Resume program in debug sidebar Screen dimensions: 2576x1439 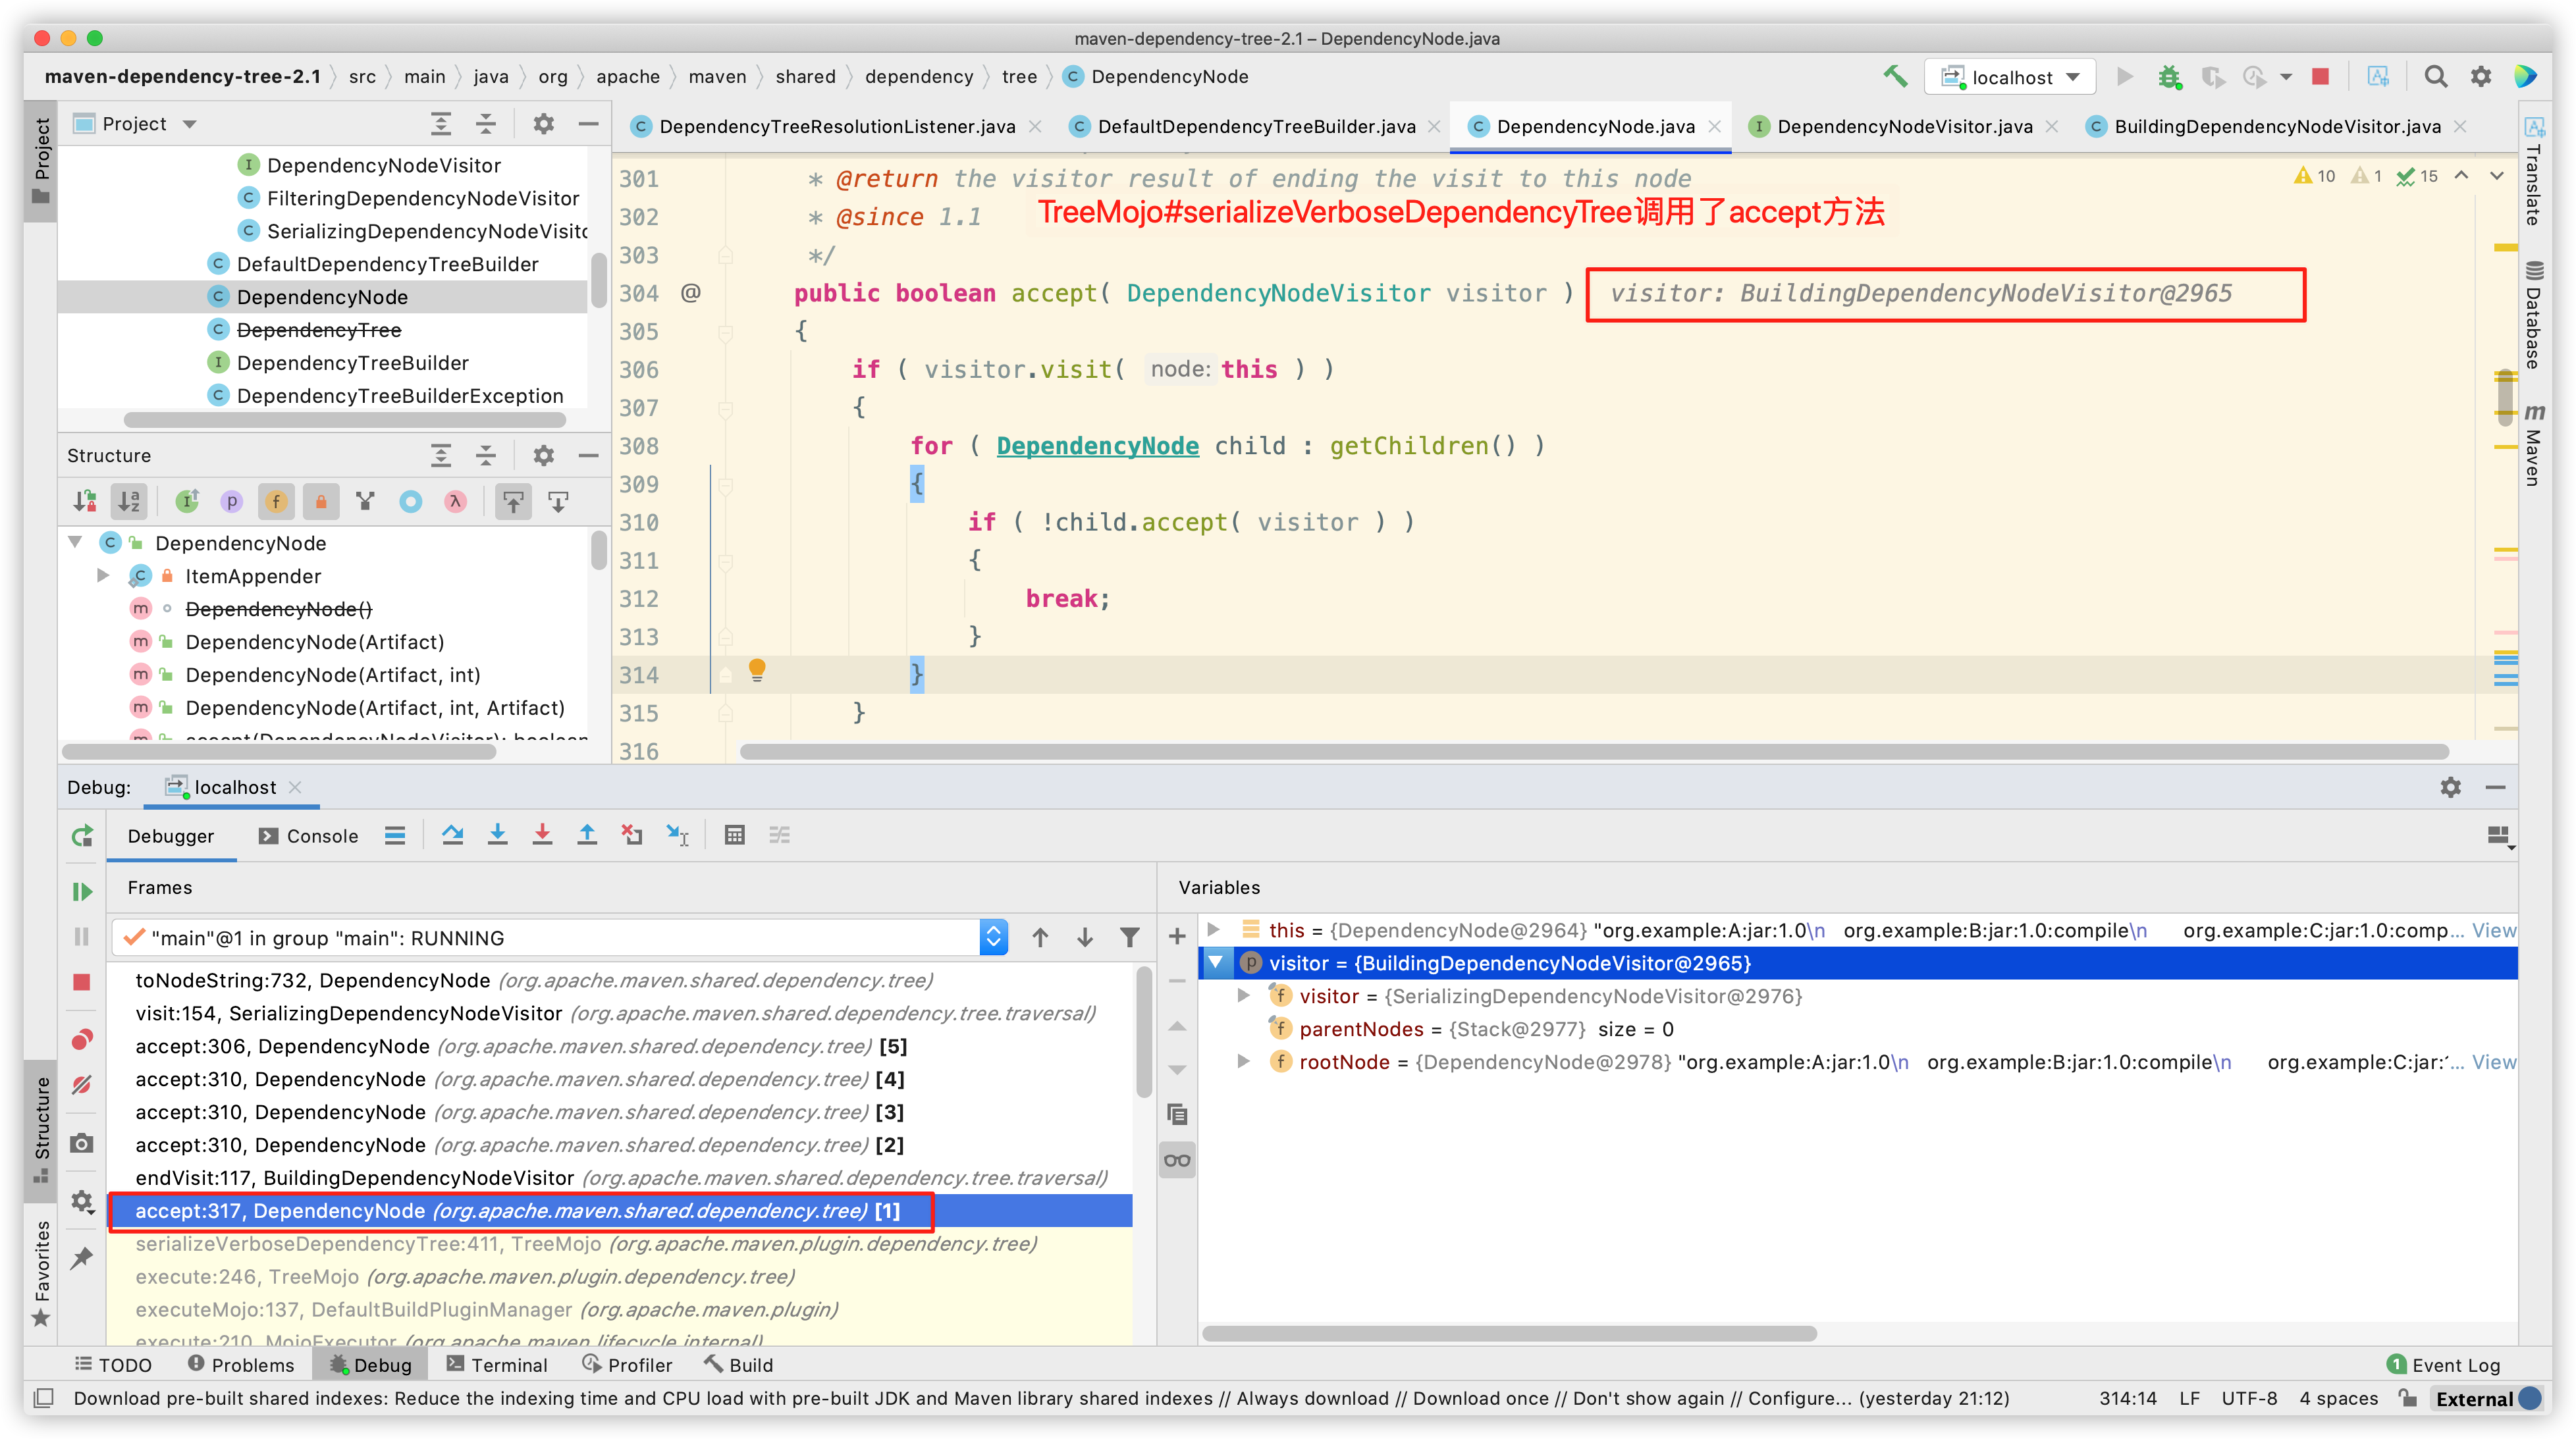click(x=82, y=891)
